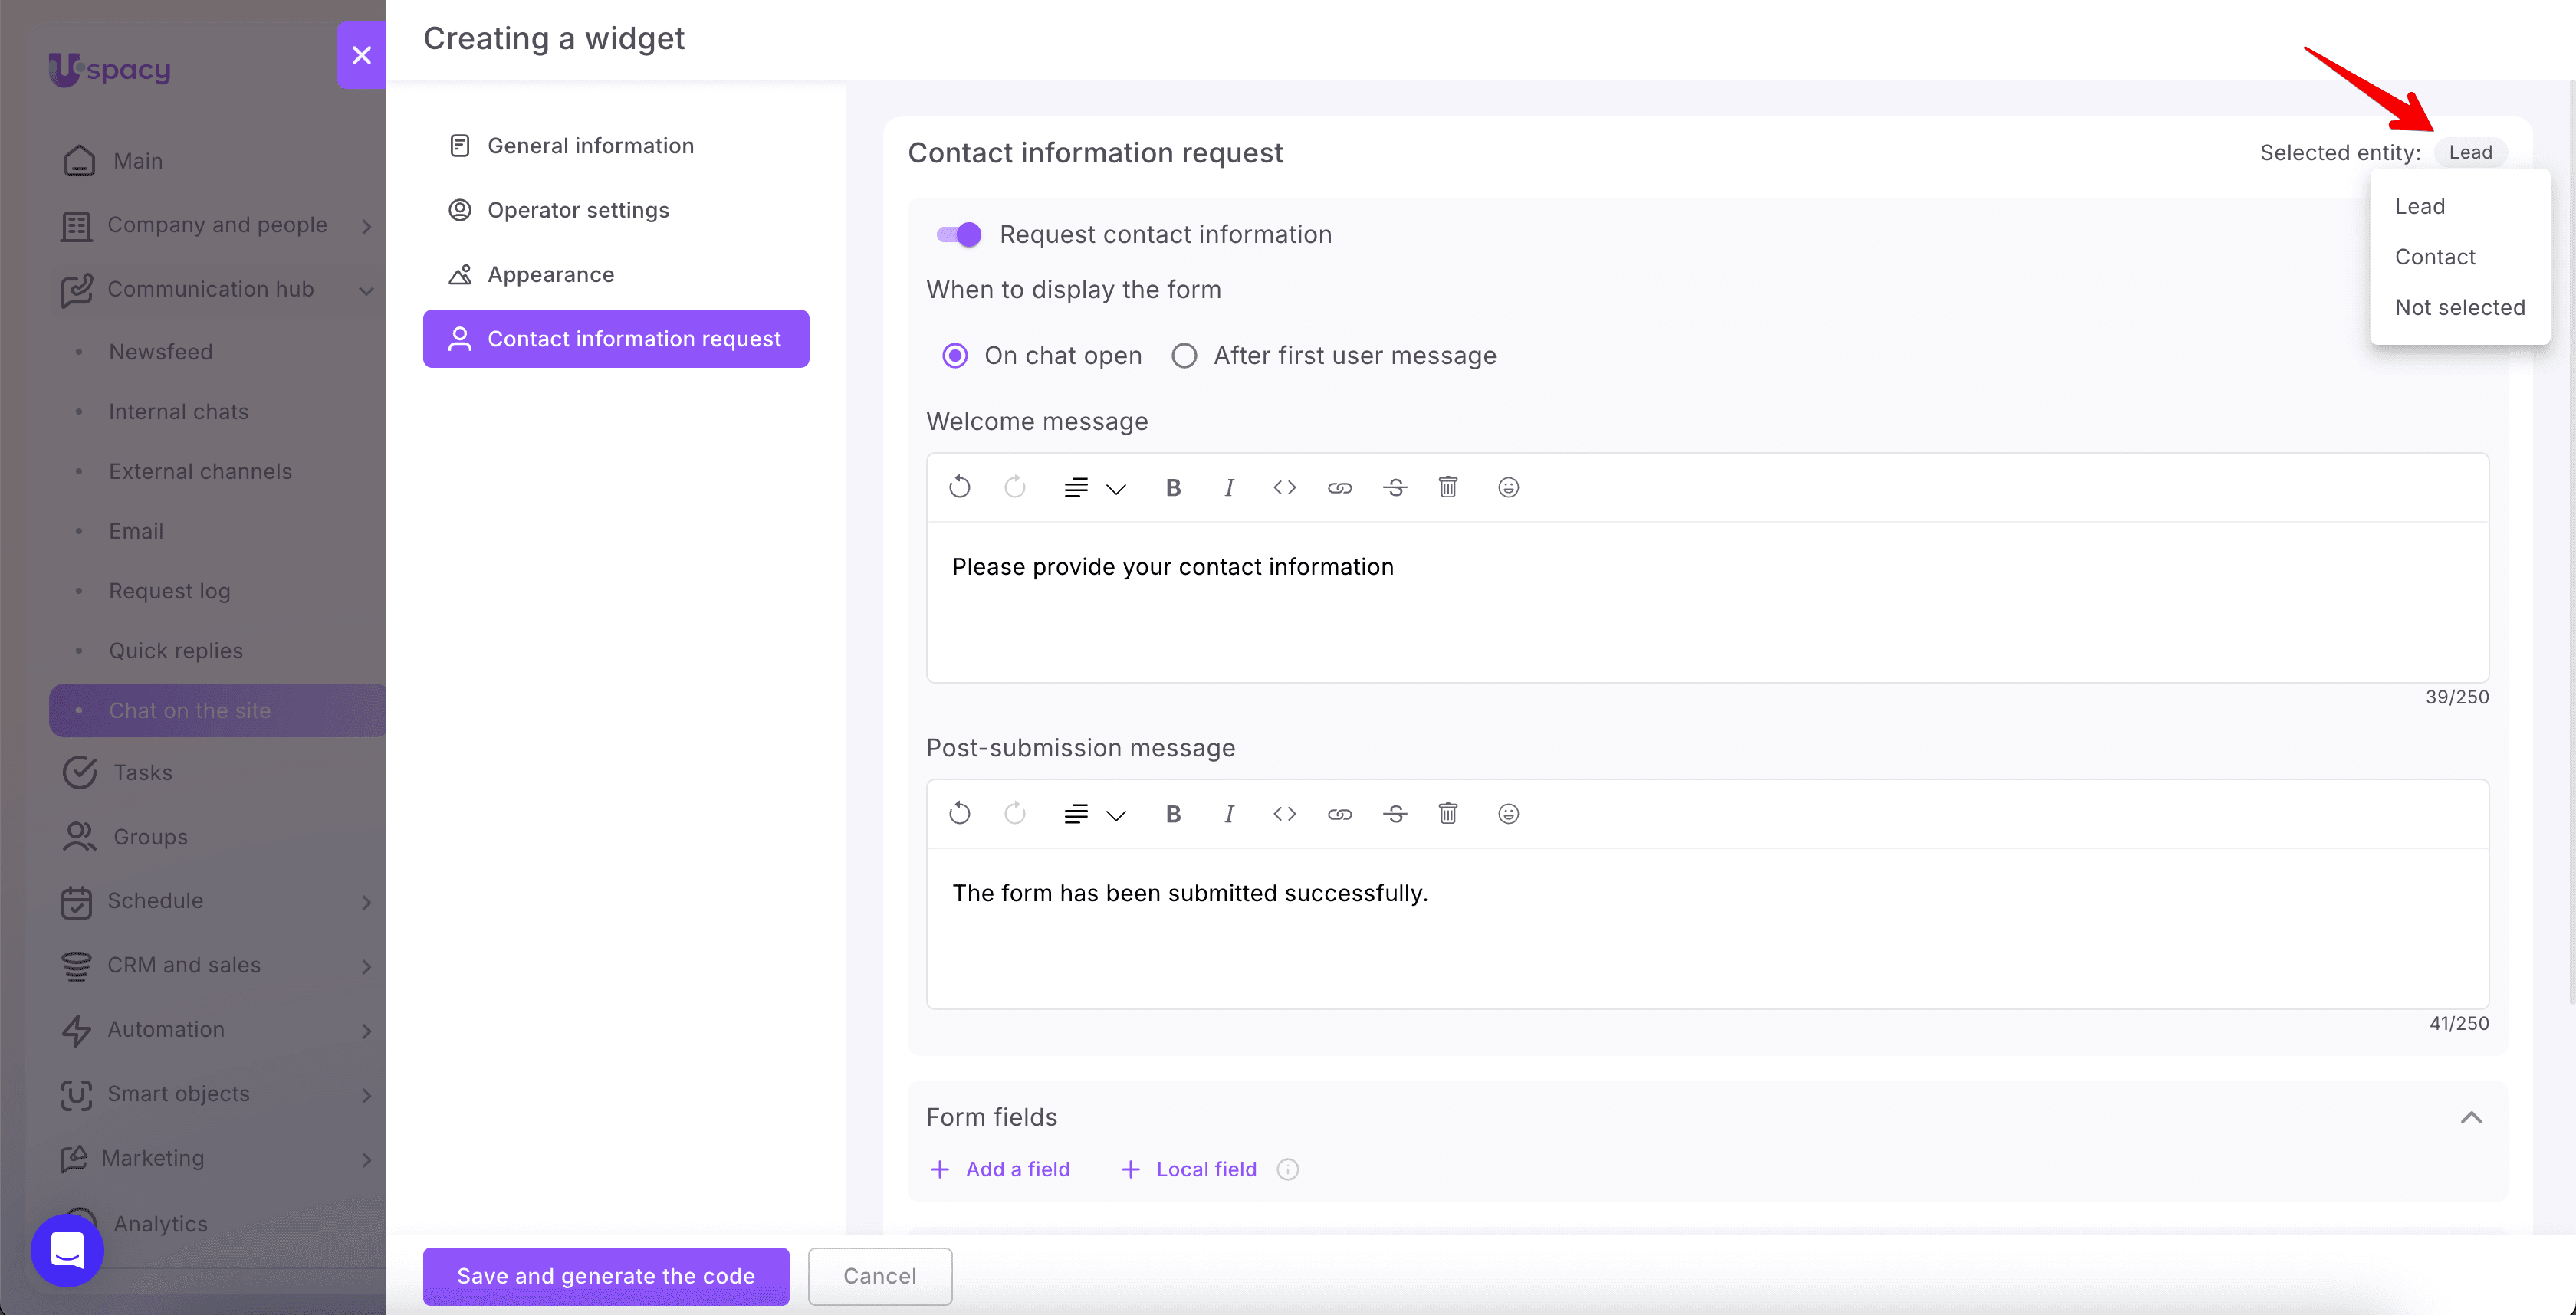The image size is (2576, 1315).
Task: Toggle bold in the Post-submission message toolbar
Action: 1173,813
